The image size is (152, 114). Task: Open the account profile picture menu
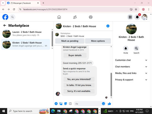144,17
